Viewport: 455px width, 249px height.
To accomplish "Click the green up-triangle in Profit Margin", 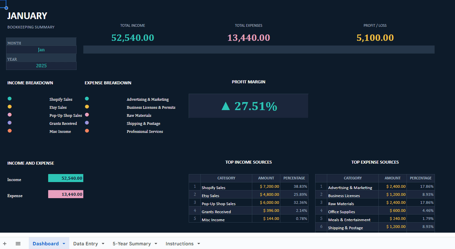I will (x=226, y=106).
